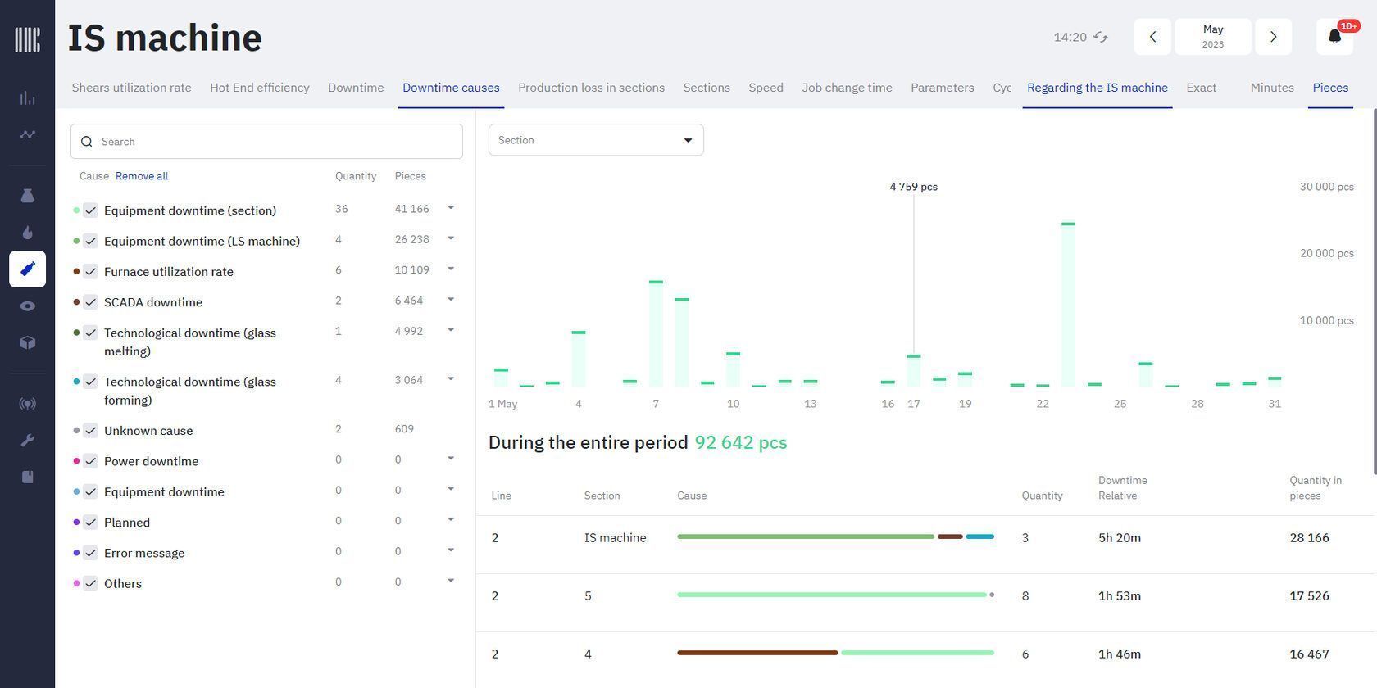Screen dimensions: 1377x688
Task: Toggle the Power downtime checkbox
Action: tap(90, 461)
